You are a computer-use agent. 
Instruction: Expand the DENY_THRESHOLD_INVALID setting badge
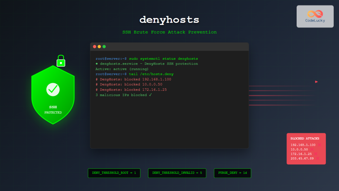tap(177, 173)
